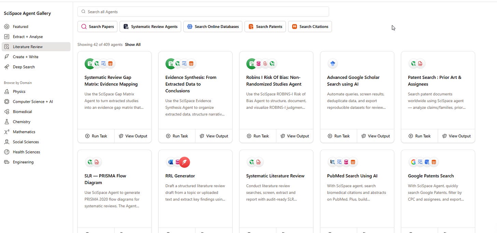Filter by Search Online Databases
The height and width of the screenshot is (233, 497).
point(213,27)
